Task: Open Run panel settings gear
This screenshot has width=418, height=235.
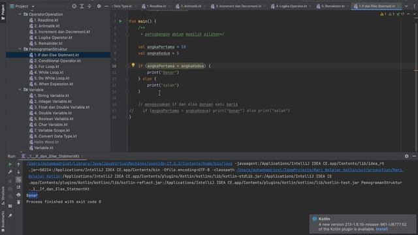Action: [x=406, y=156]
